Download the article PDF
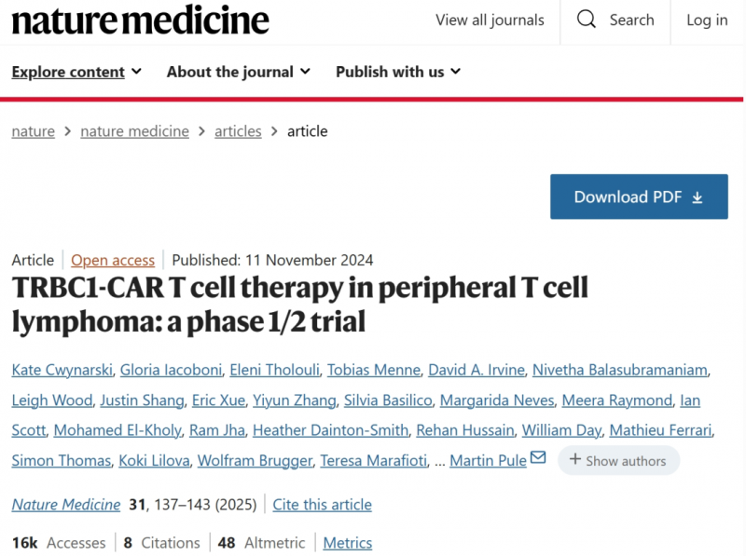The height and width of the screenshot is (556, 746). tap(639, 197)
